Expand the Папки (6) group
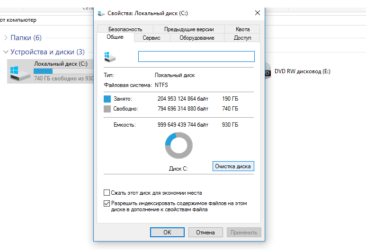The height and width of the screenshot is (250, 366). click(6, 38)
